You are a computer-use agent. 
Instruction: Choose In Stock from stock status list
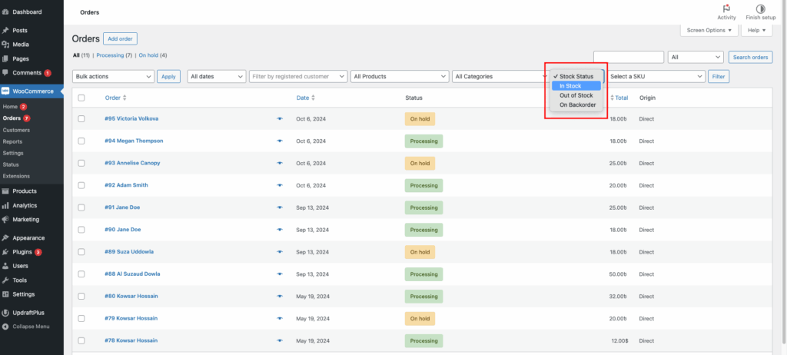(x=576, y=86)
